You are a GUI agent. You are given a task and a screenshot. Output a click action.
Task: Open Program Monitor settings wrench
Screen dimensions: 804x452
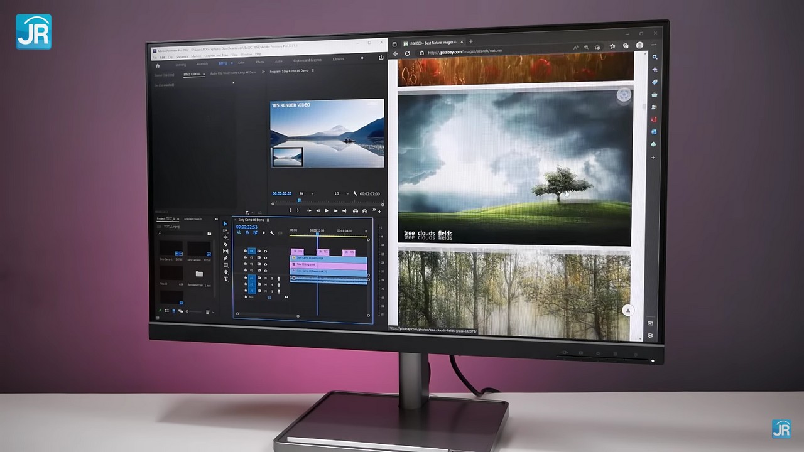(x=355, y=194)
